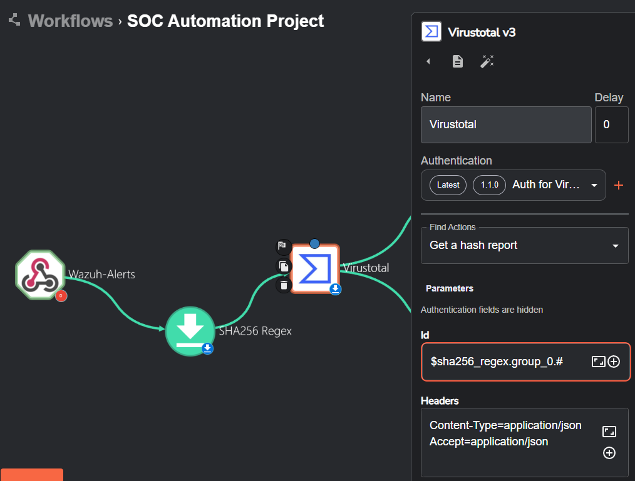Click the Wazuh-Alerts node label

pos(101,275)
